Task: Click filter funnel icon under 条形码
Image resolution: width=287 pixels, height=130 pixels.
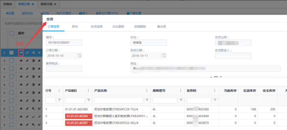Action: point(215,100)
